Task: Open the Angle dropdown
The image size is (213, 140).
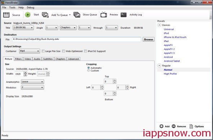Action: [x=52, y=28]
